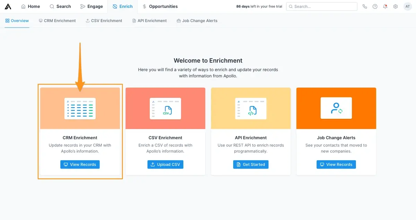Click the Apollo logo icon
The width and height of the screenshot is (416, 220).
8,7
